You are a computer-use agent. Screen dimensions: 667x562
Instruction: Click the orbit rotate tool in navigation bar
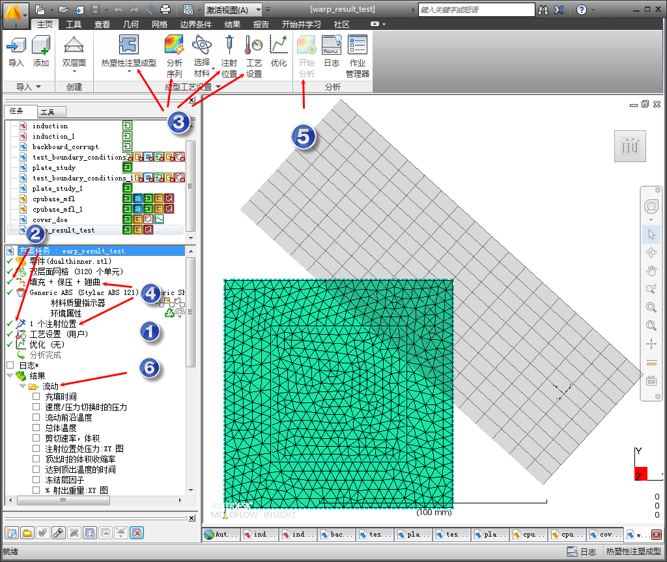(651, 252)
